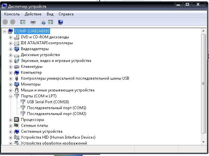
Task: Expand DVD и CD-ROM дисководы node
Action: (x=10, y=38)
